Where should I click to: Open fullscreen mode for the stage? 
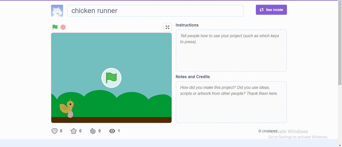pyautogui.click(x=168, y=27)
